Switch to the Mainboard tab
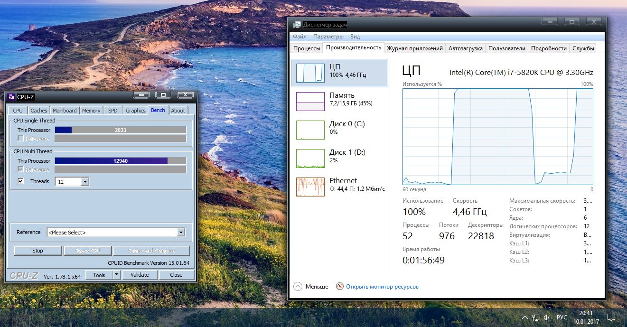This screenshot has width=627, height=327. coord(65,111)
